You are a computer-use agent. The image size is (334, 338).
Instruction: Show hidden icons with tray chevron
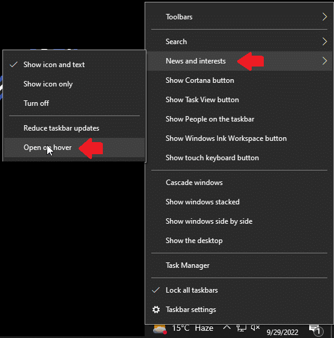coord(226,328)
